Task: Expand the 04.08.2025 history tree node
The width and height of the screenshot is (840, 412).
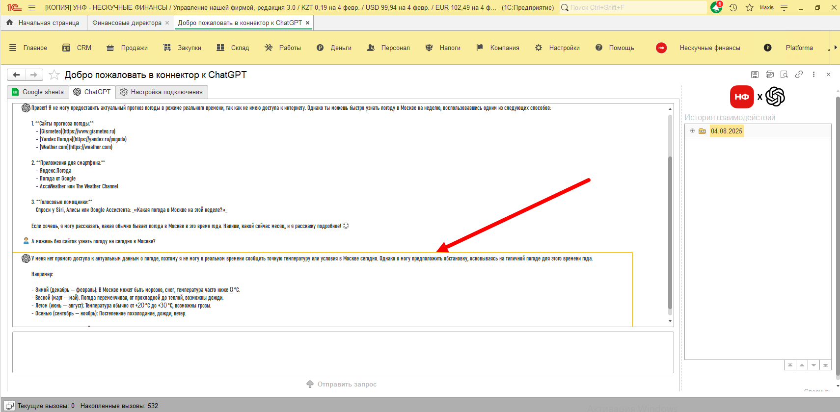Action: pos(692,131)
